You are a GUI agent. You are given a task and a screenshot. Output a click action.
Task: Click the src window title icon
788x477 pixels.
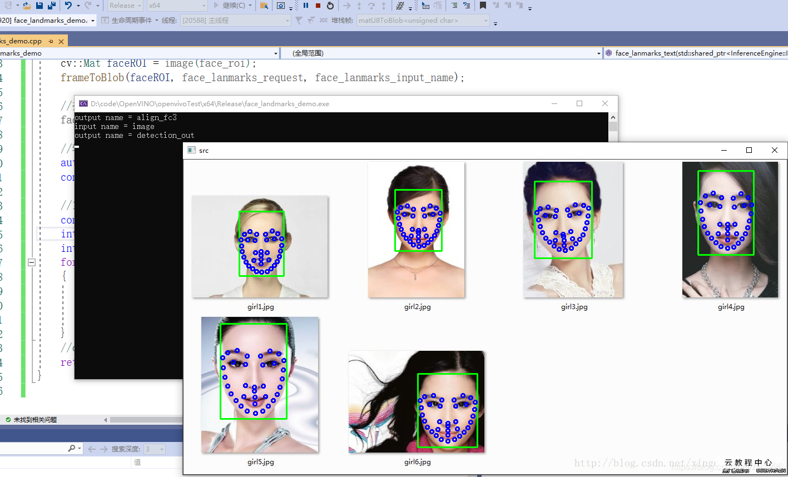tap(191, 150)
